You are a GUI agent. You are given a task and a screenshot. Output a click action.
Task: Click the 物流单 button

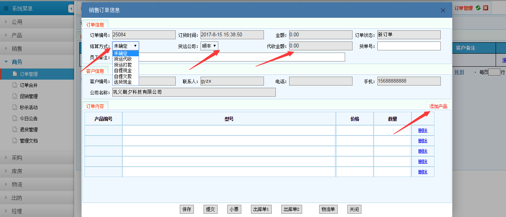coord(328,209)
